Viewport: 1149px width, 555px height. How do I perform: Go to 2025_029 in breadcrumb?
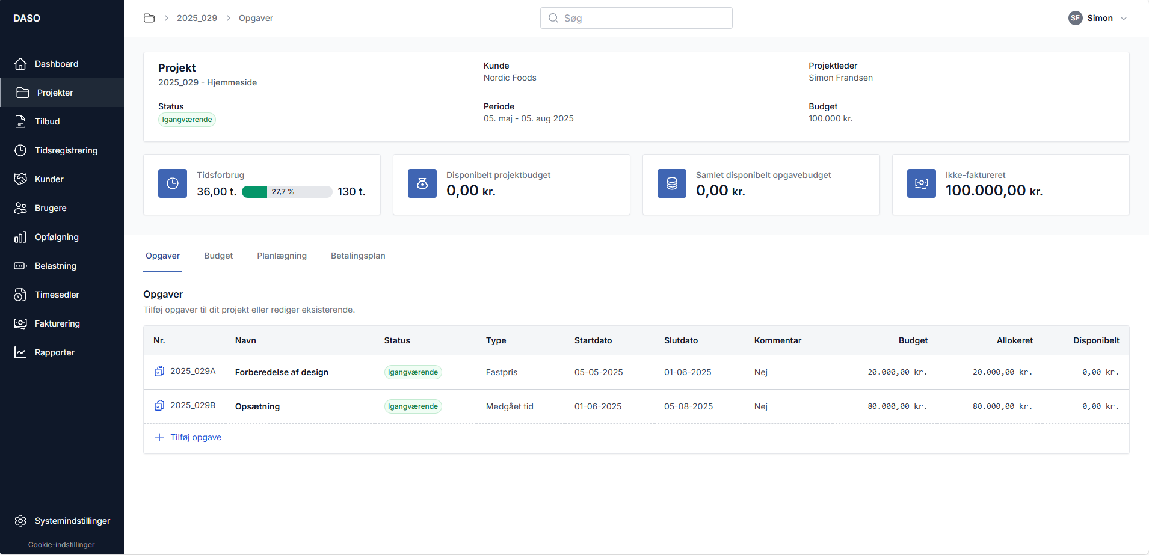pyautogui.click(x=197, y=18)
